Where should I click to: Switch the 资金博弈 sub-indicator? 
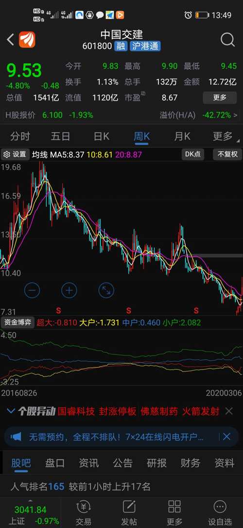coord(18,322)
